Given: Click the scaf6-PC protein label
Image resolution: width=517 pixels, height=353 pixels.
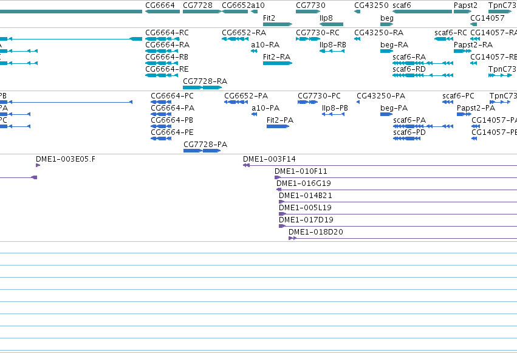Looking at the screenshot, I should tap(458, 95).
